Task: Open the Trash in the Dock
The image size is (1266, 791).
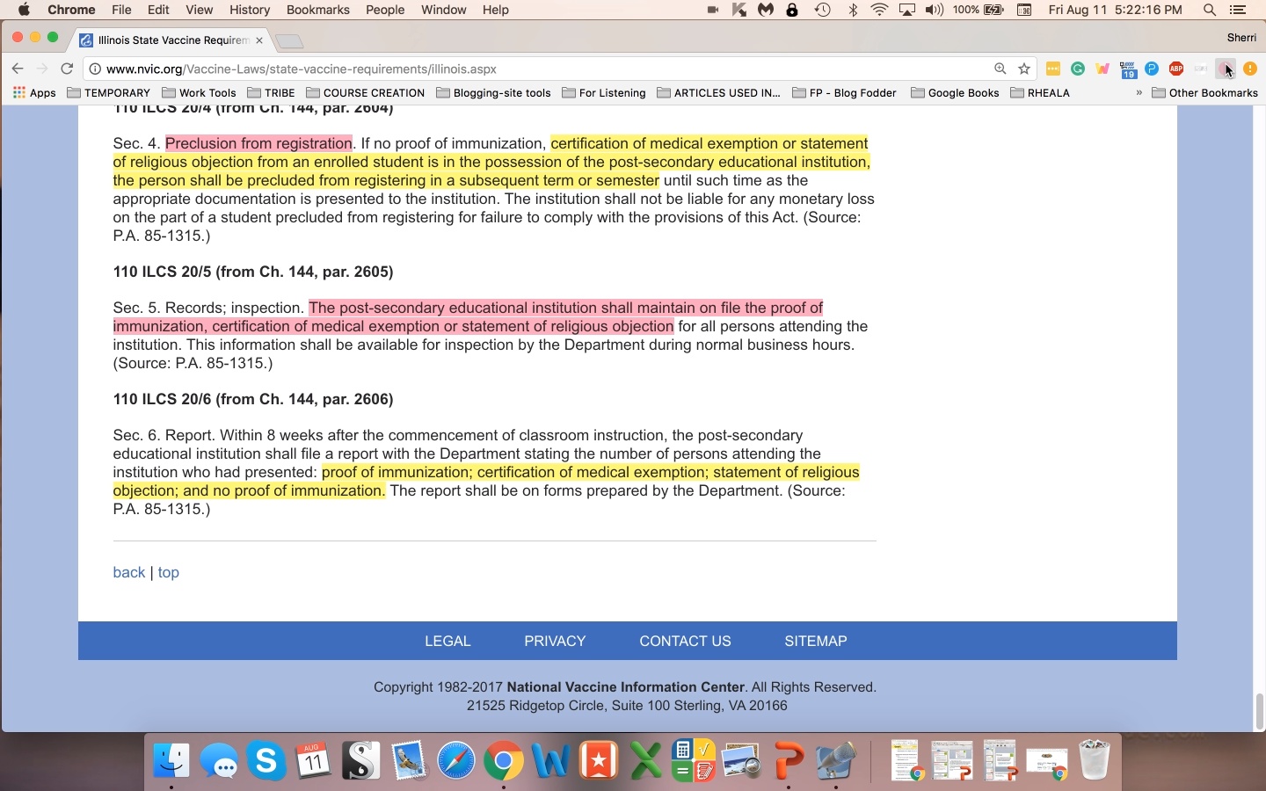Action: (1095, 760)
